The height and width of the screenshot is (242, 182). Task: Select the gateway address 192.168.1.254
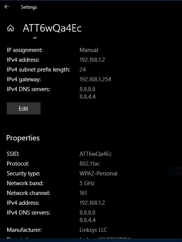coord(95,79)
